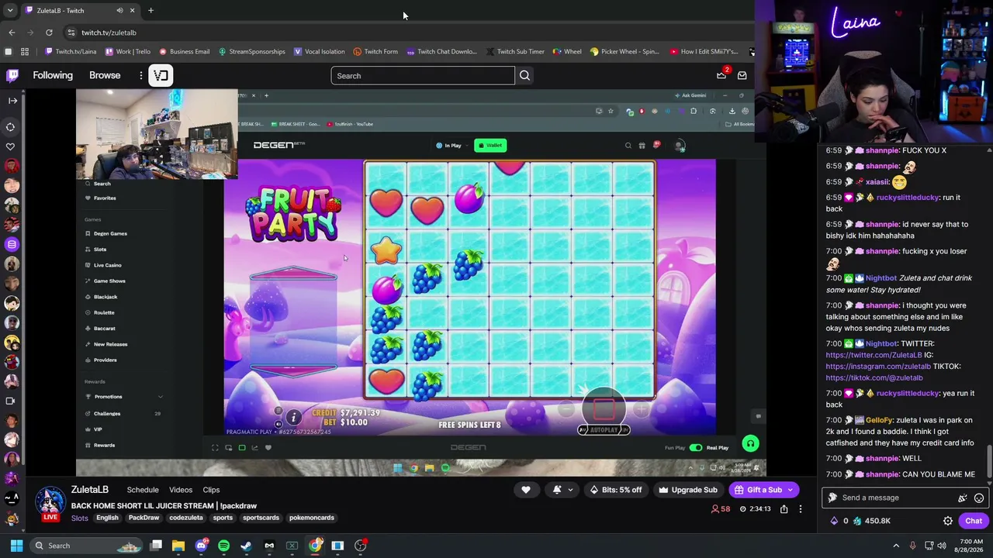Open Prime loot crown icon with badge
Viewport: 993px width, 558px height.
click(x=721, y=75)
